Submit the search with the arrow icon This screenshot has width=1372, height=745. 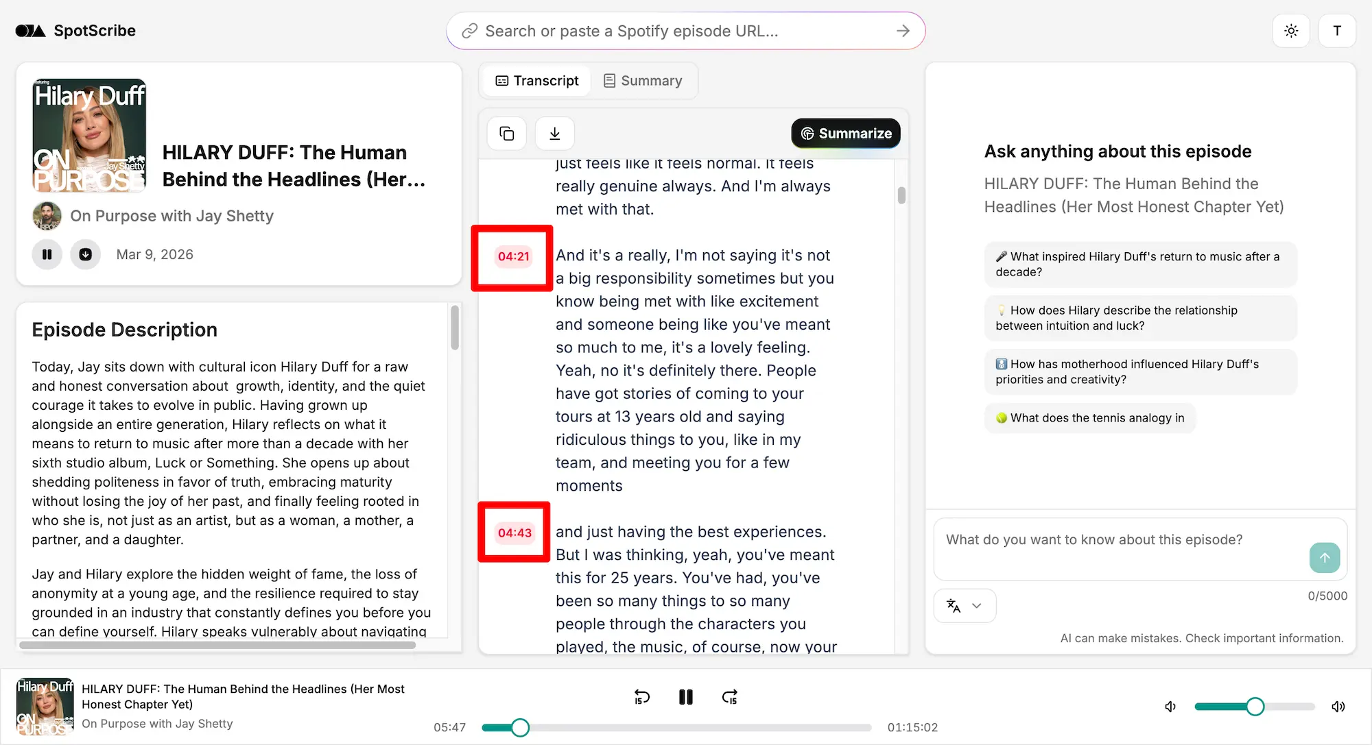pos(903,30)
